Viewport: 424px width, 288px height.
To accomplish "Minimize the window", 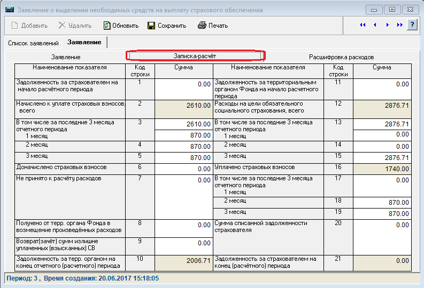I will point(374,10).
